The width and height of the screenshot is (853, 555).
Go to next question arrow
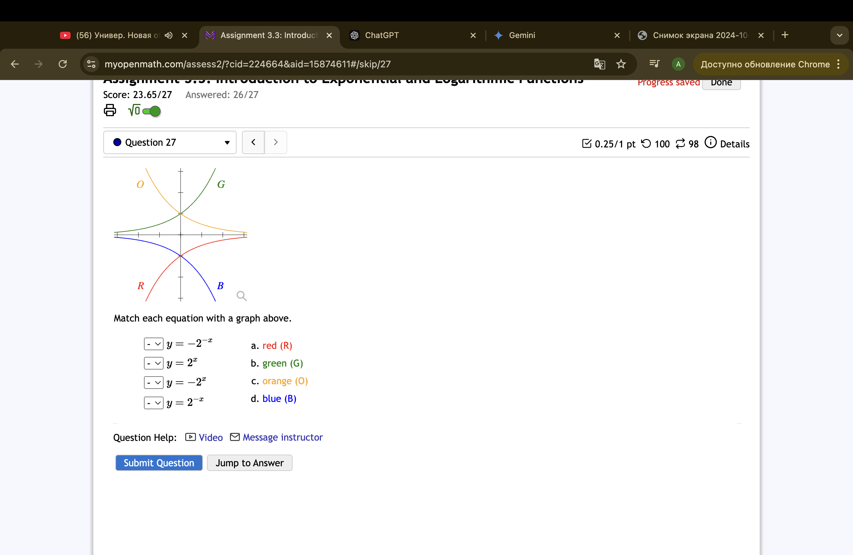coord(276,142)
